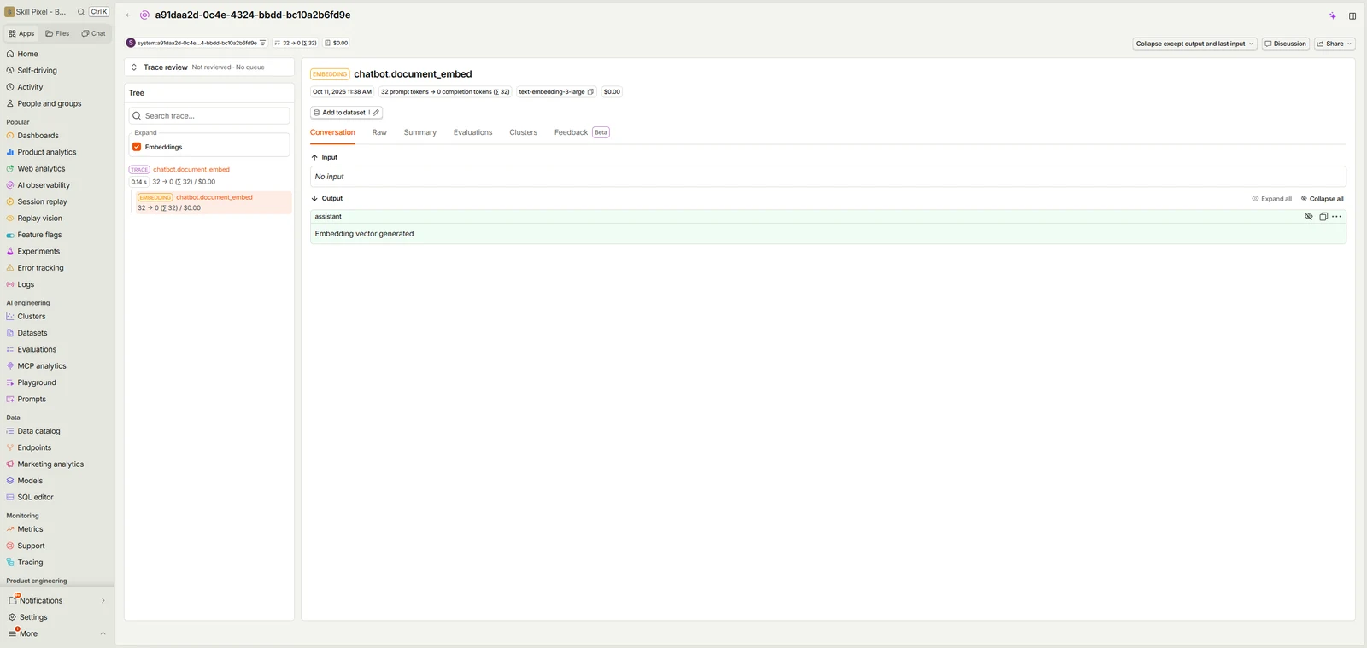This screenshot has width=1367, height=648.
Task: Switch to the Summary tab
Action: coord(419,132)
